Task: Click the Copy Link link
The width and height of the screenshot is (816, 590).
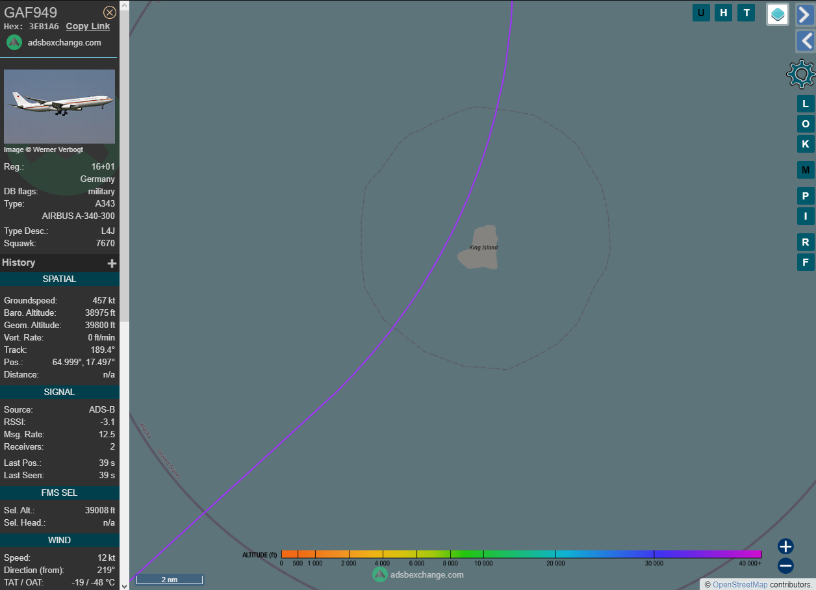Action: (88, 27)
